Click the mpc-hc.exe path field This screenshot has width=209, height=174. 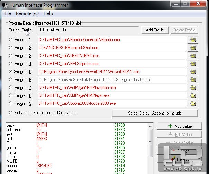[x=112, y=64]
